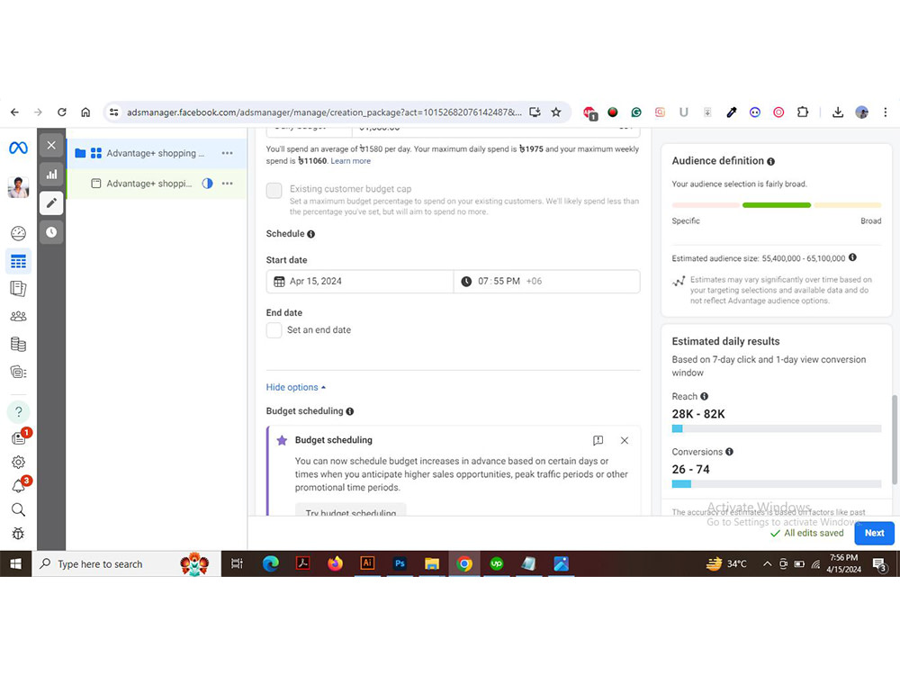The image size is (900, 675).
Task: Reload the Ads Manager page
Action: point(62,112)
